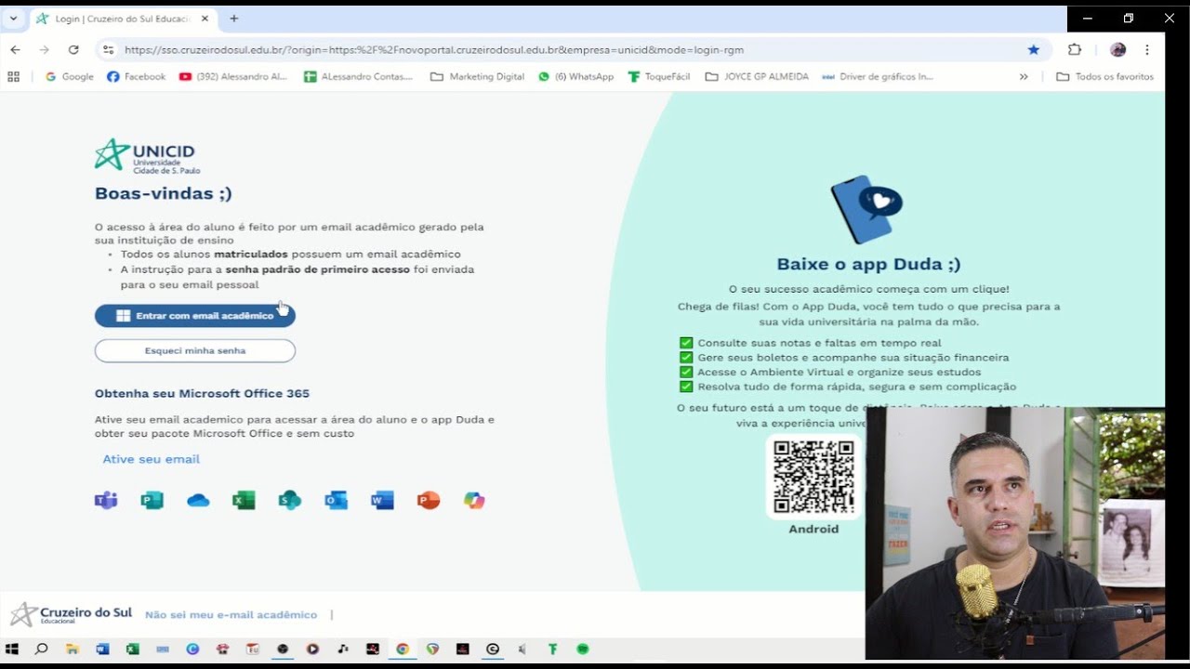This screenshot has height=669, width=1190.
Task: Click the Duda app phone illustration
Action: click(866, 209)
